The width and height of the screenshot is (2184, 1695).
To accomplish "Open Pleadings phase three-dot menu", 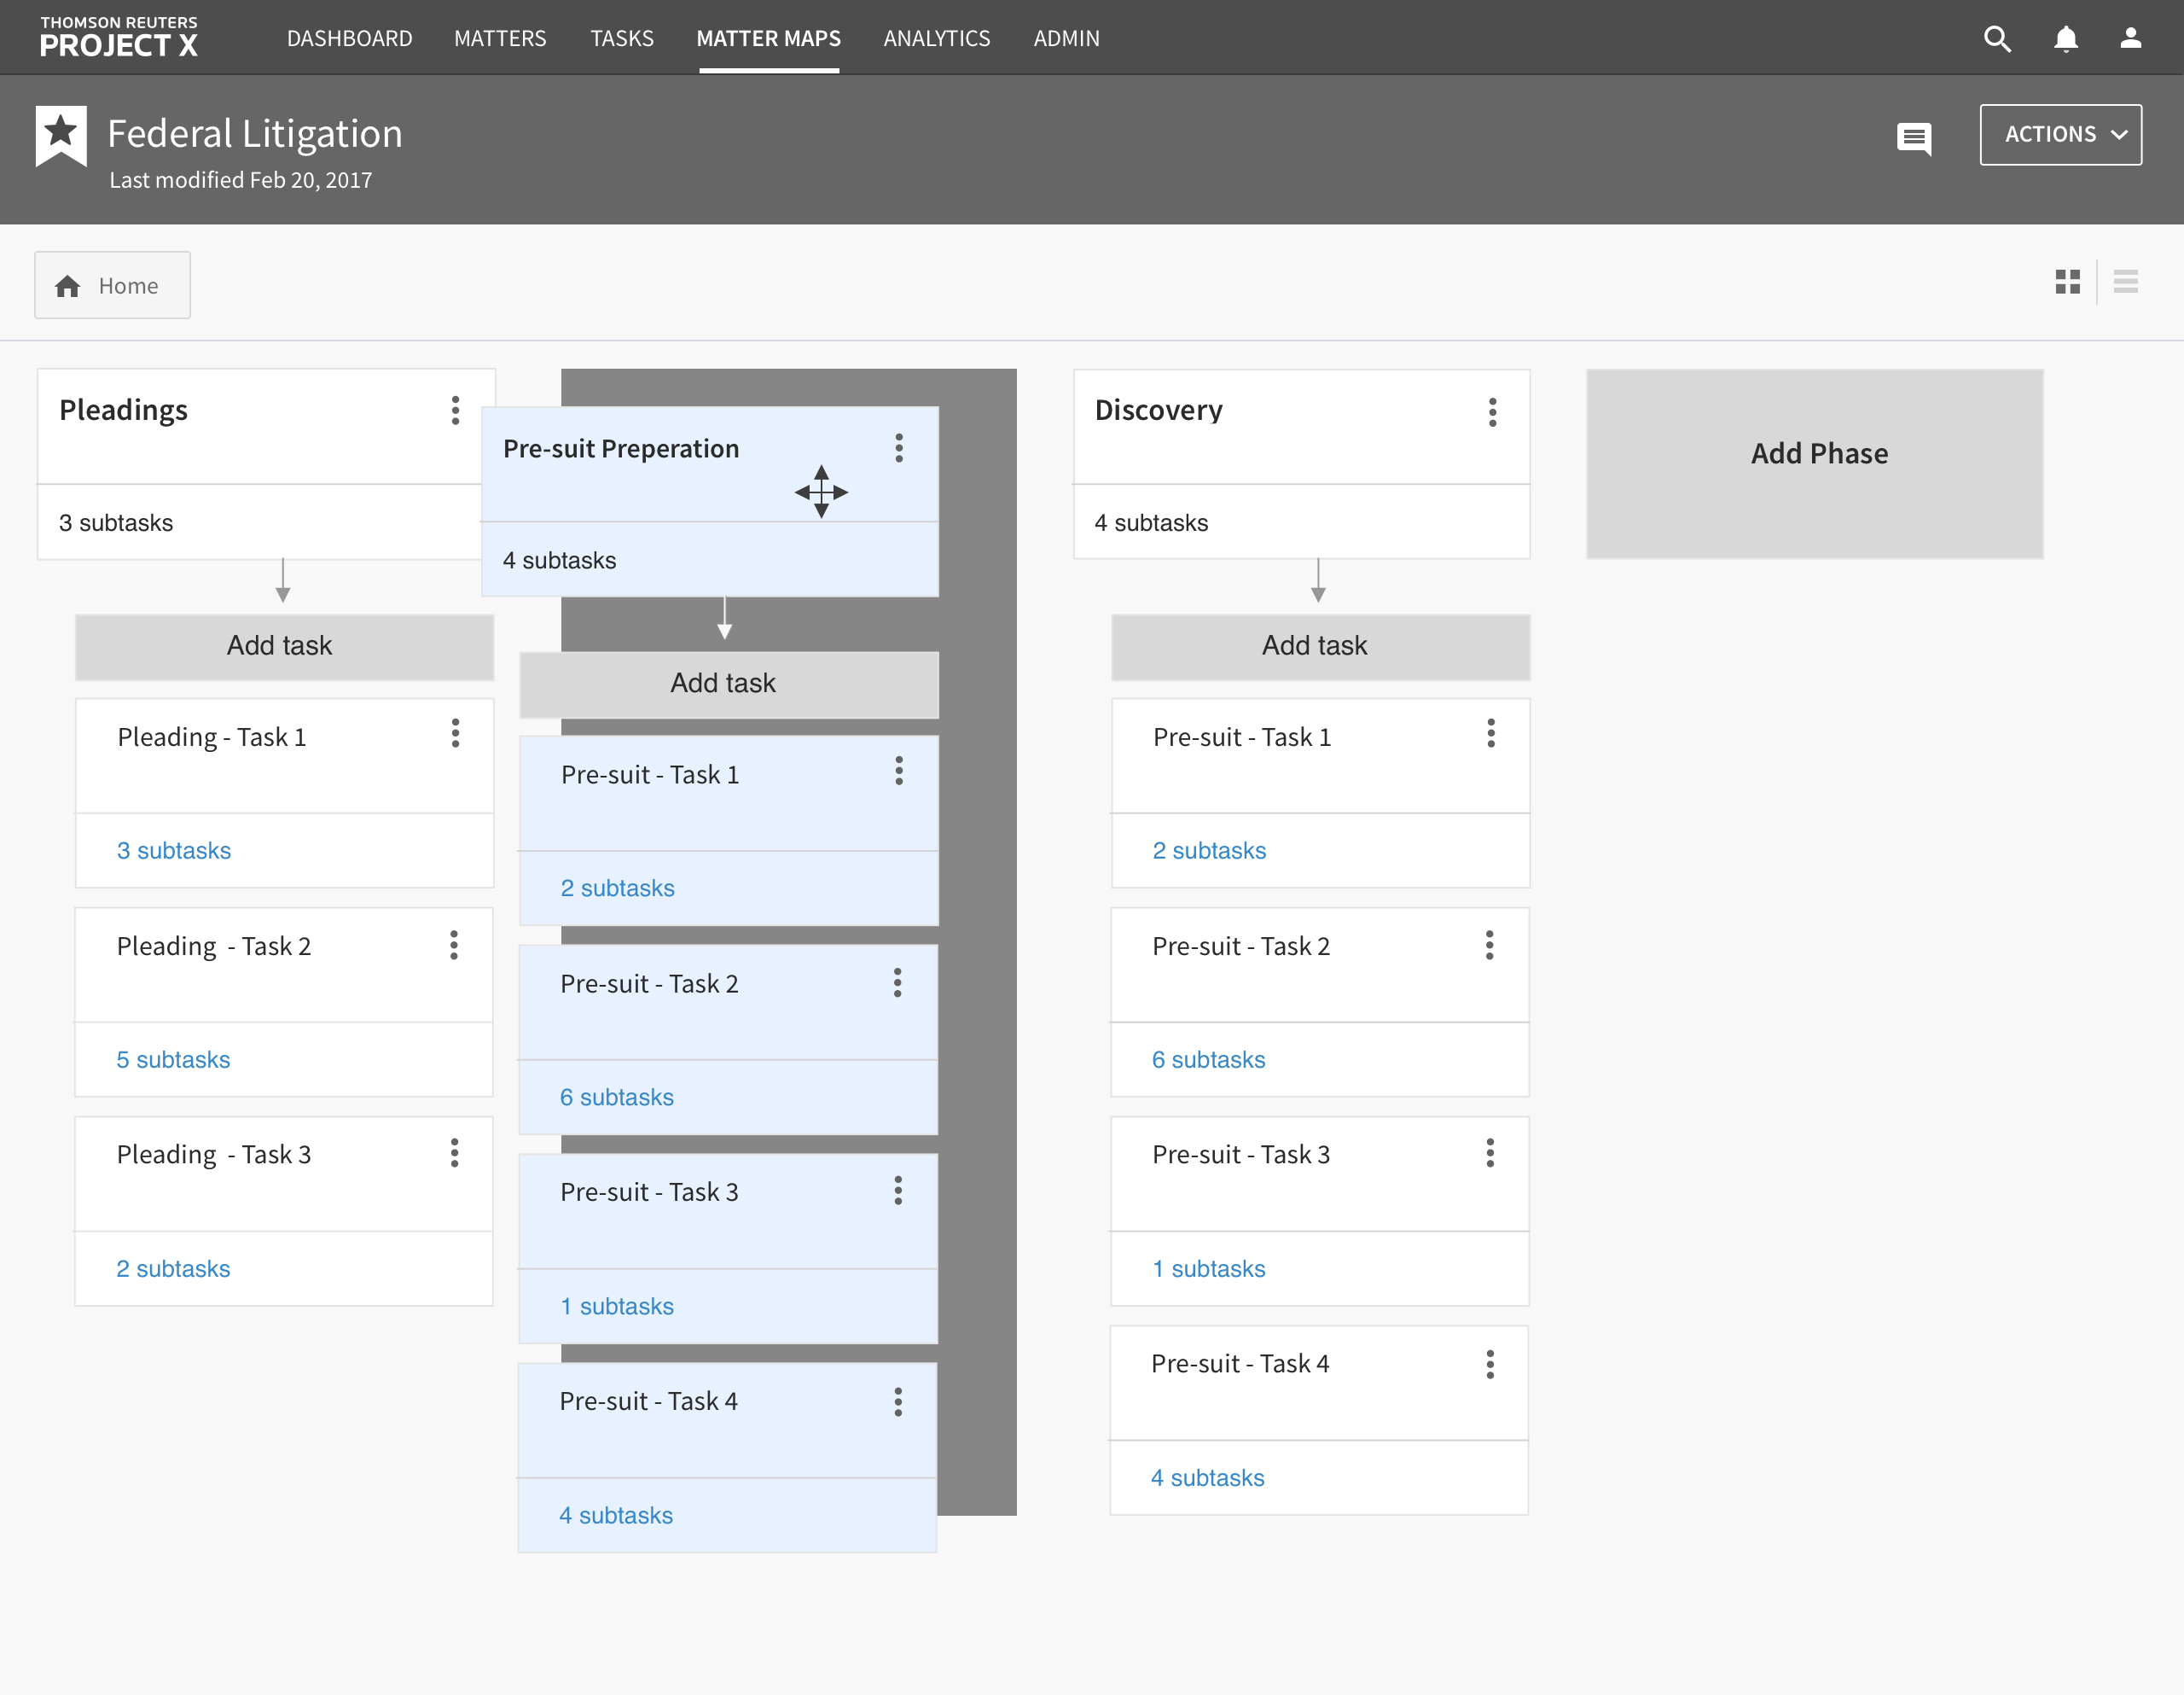I will tap(455, 411).
